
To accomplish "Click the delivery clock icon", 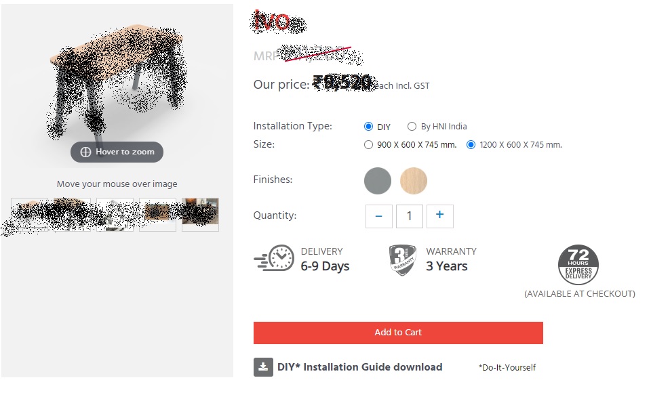I will 275,259.
